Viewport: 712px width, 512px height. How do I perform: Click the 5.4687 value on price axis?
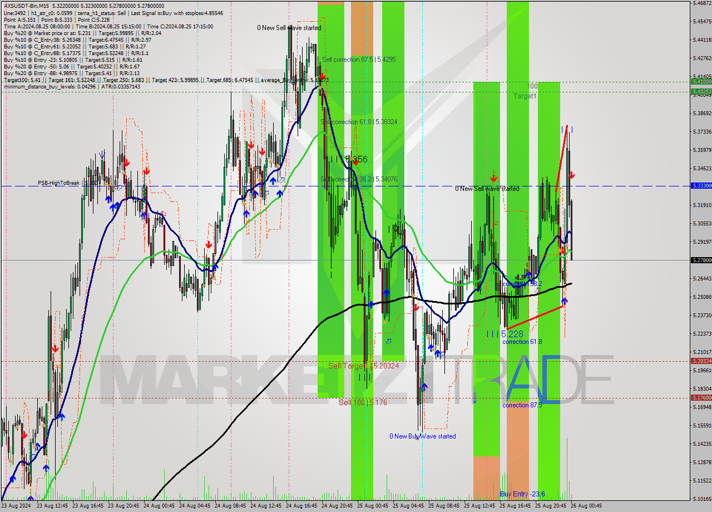tap(702, 3)
